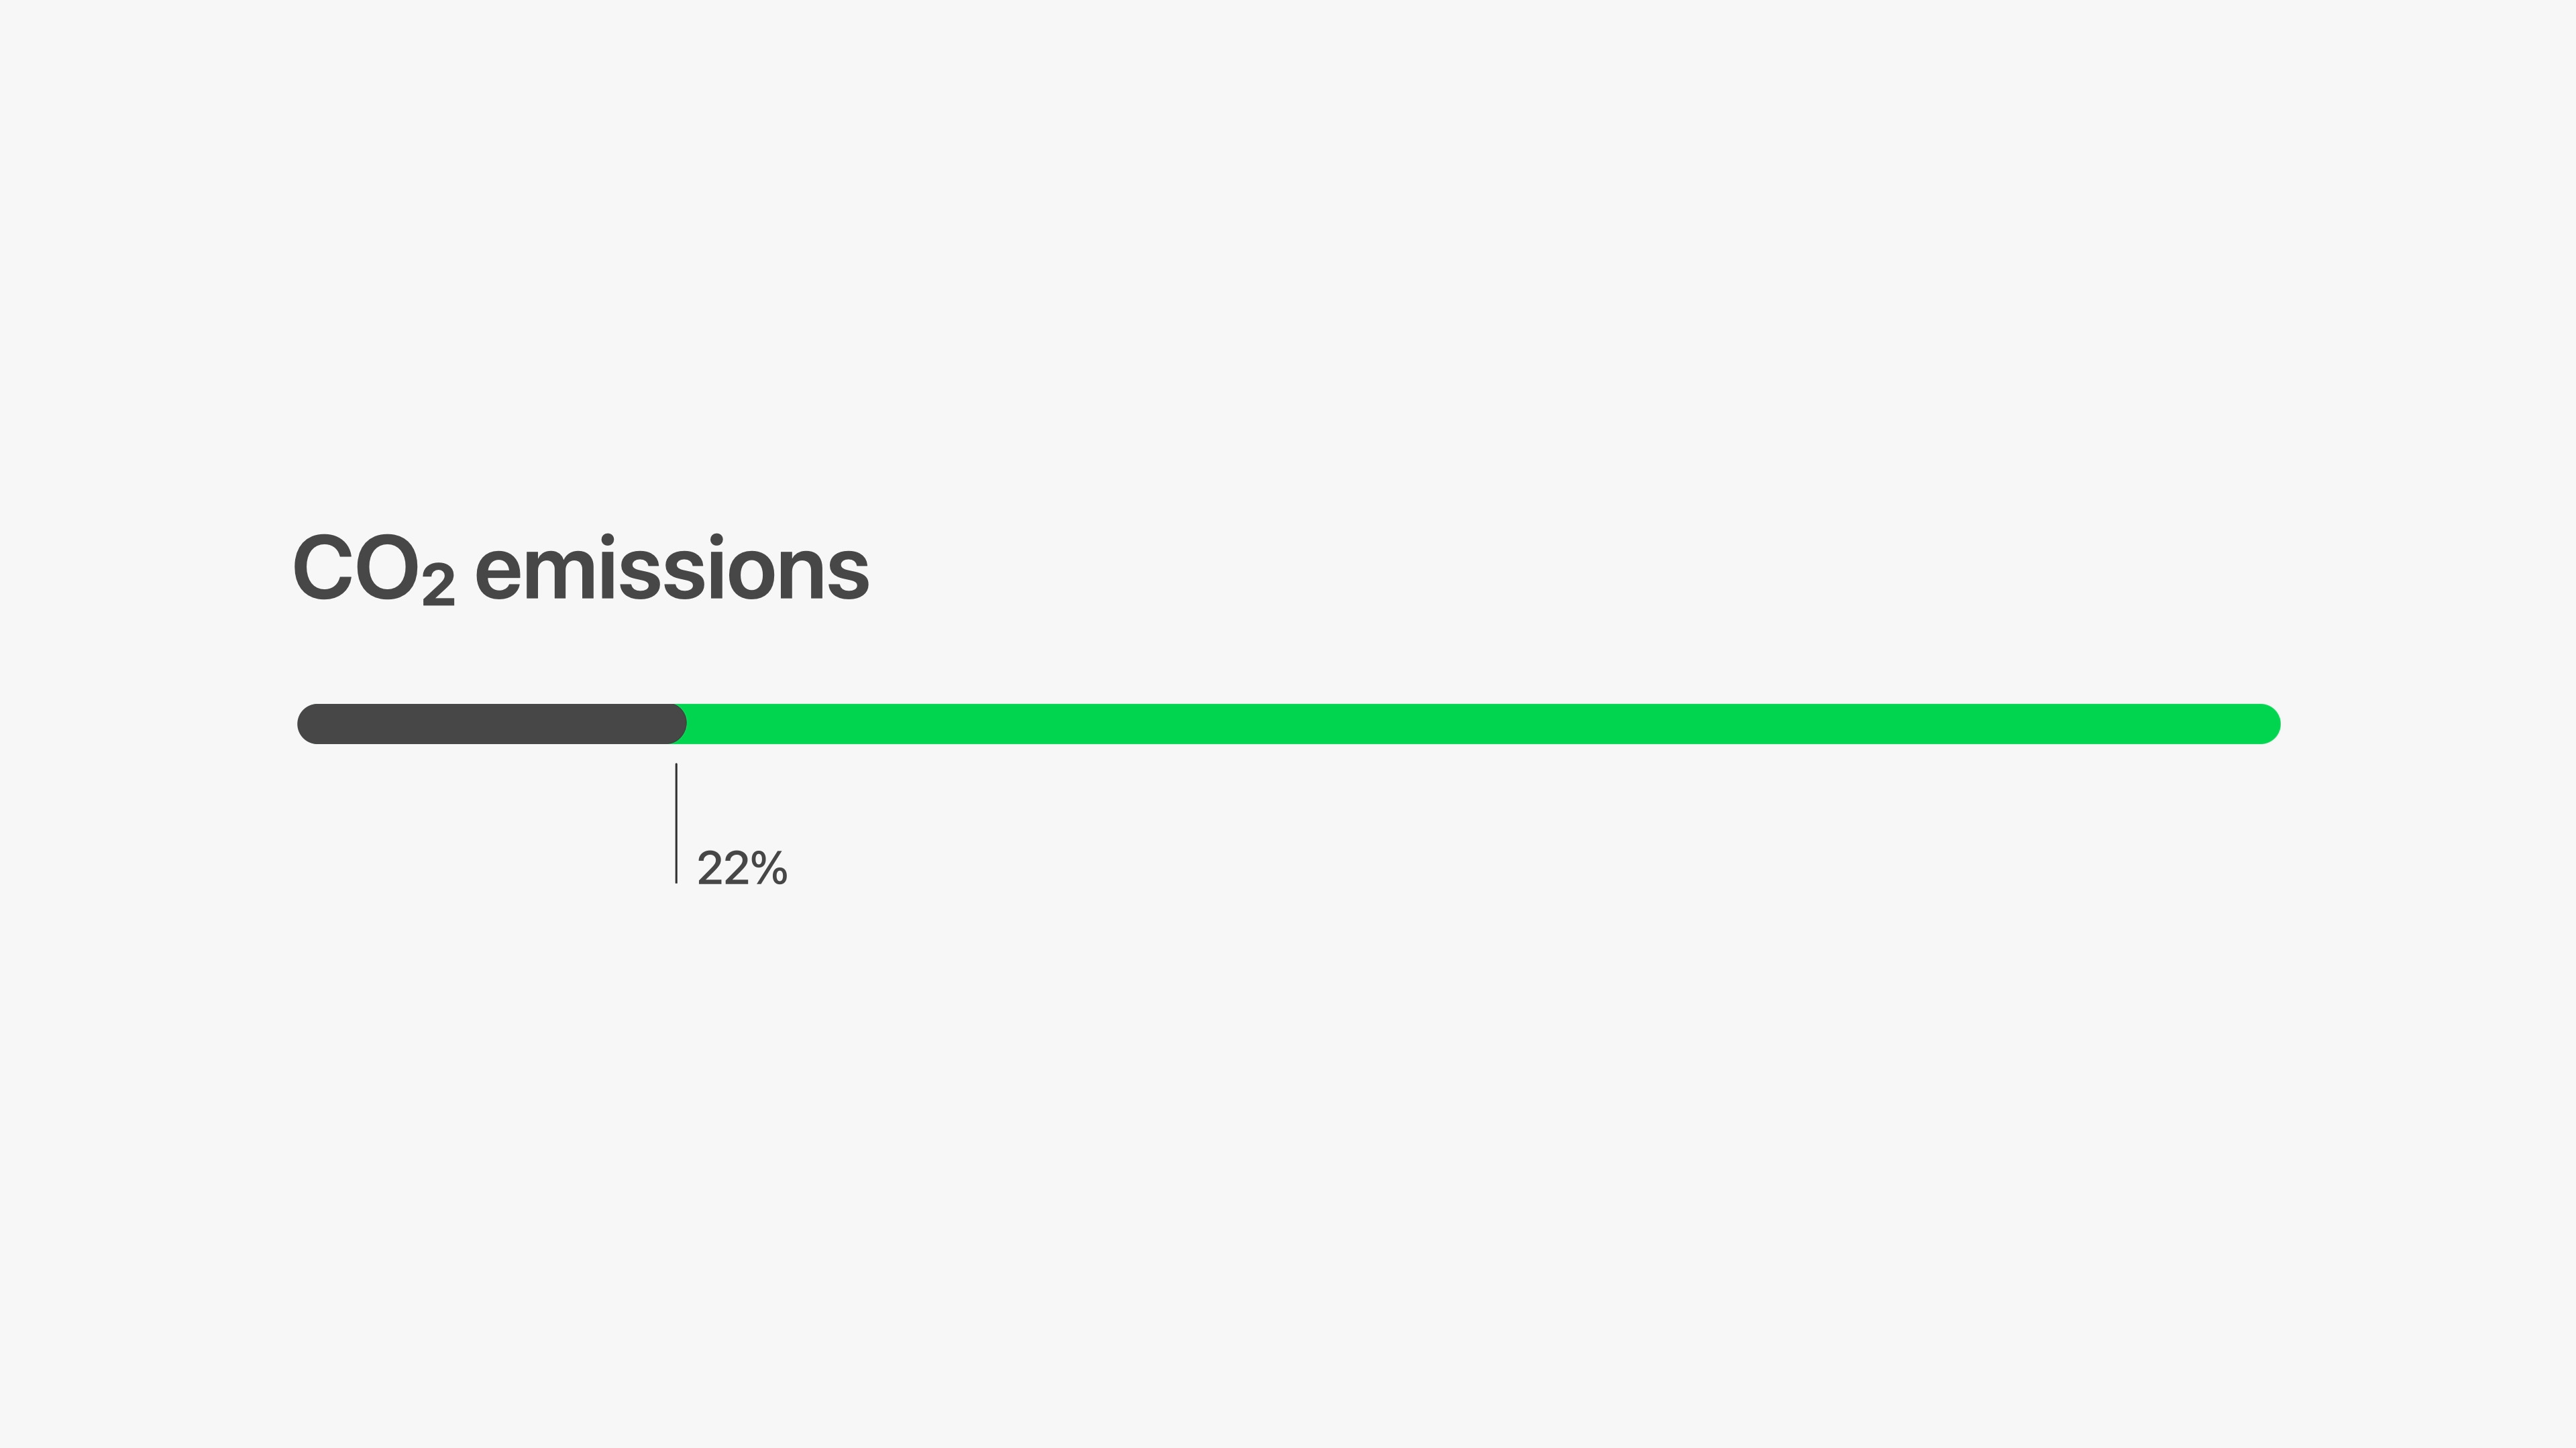
Task: Click the thin vertical marker line
Action: (x=676, y=823)
